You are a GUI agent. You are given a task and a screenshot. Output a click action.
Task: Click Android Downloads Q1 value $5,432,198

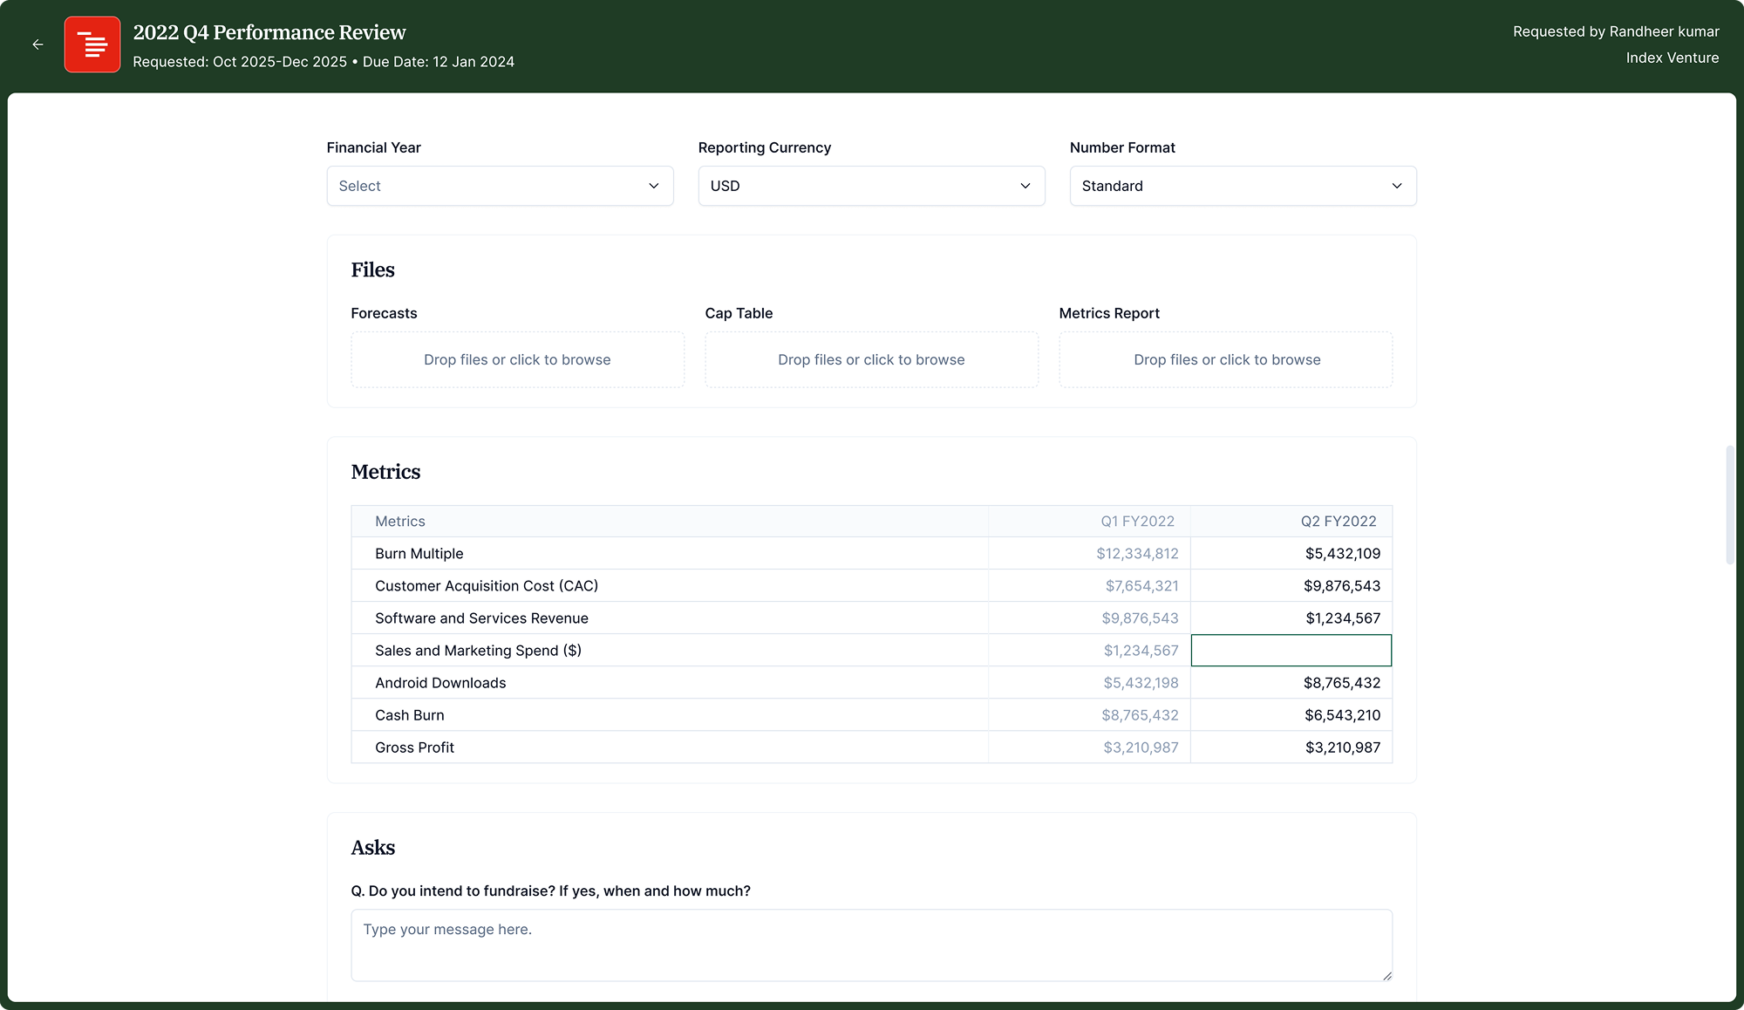(1141, 683)
